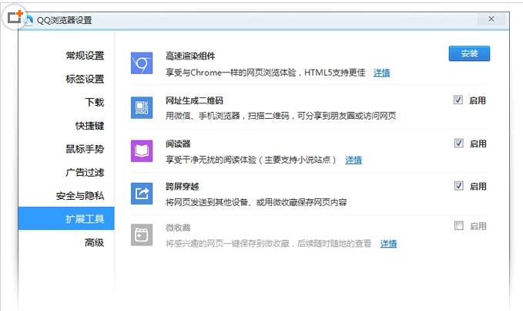Viewport: 523px width, 311px height.
Task: Click the 网址生成二维码 title text
Action: [194, 100]
